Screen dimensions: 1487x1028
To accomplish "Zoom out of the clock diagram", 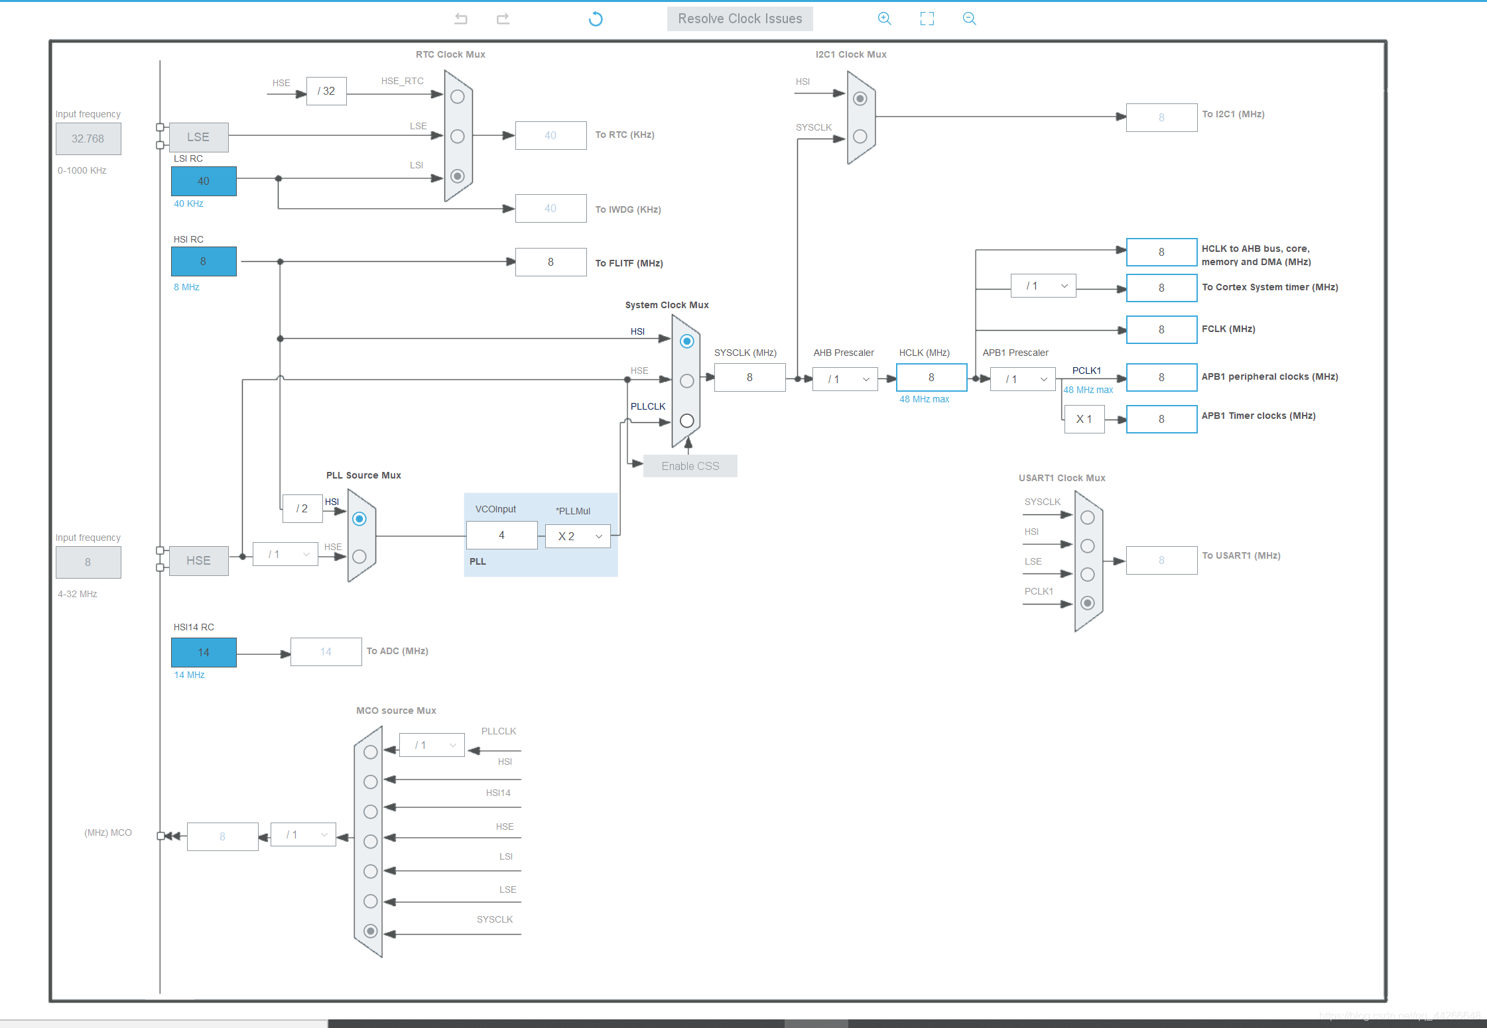I will coord(970,19).
